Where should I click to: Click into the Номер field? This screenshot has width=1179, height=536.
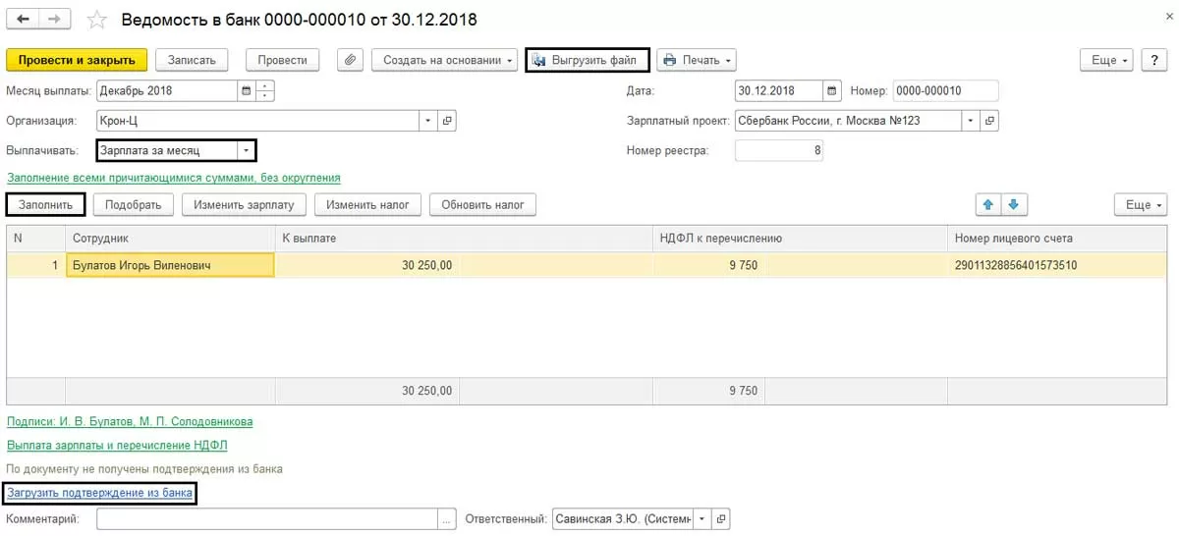pyautogui.click(x=945, y=91)
